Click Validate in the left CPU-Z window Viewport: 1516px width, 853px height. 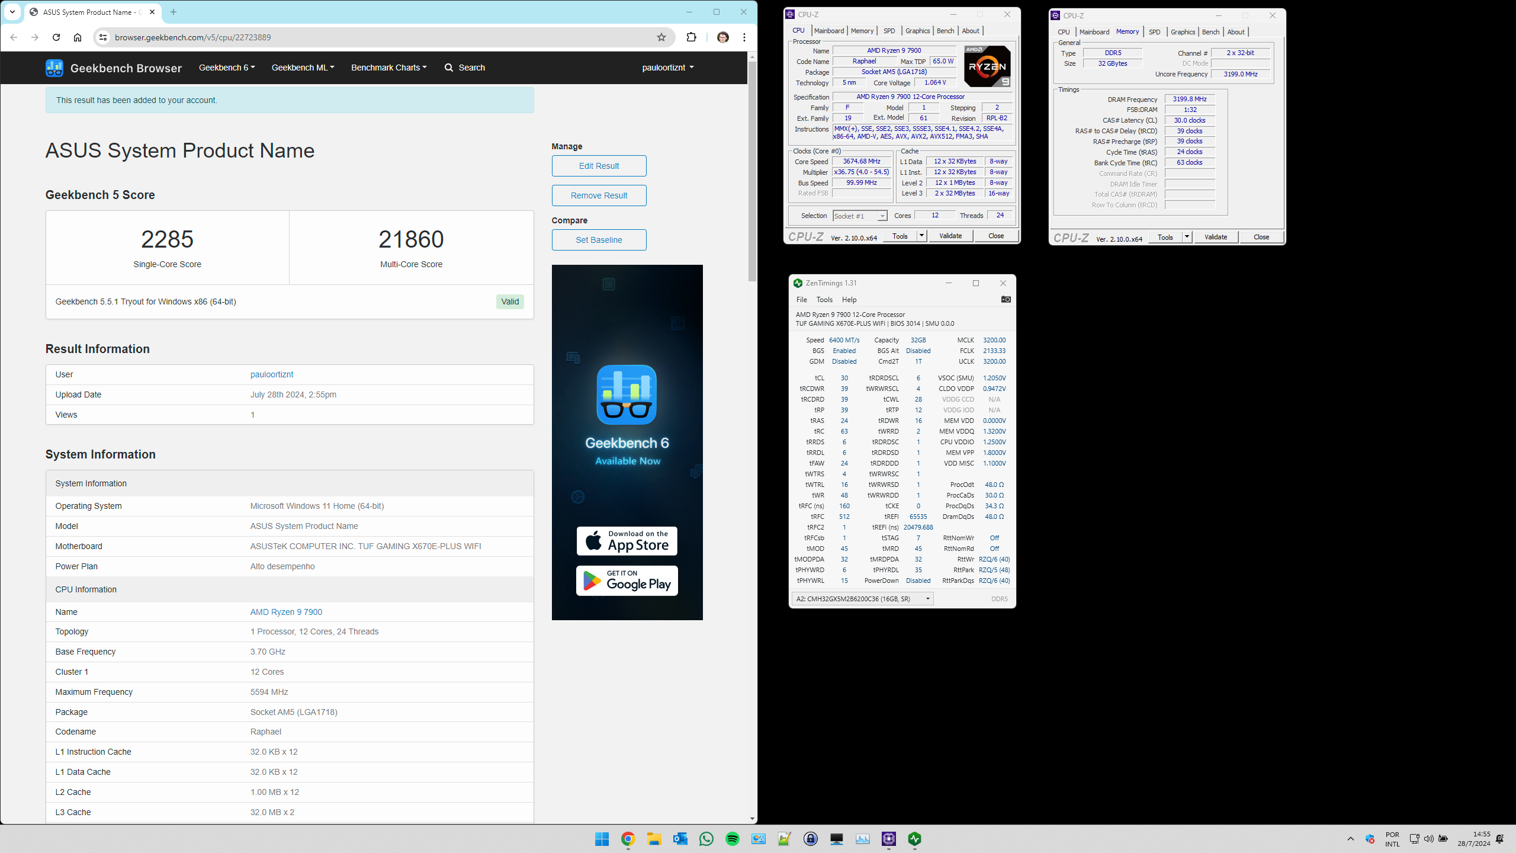click(950, 236)
